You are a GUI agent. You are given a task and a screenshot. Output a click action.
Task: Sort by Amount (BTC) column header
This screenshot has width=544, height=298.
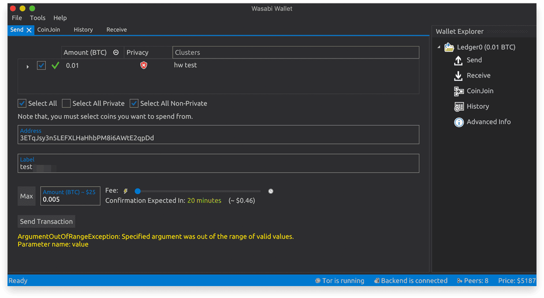tap(93, 52)
